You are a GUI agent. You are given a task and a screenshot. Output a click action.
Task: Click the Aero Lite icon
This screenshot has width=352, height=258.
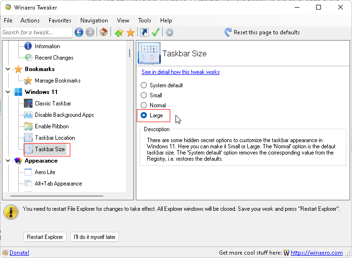pos(28,172)
